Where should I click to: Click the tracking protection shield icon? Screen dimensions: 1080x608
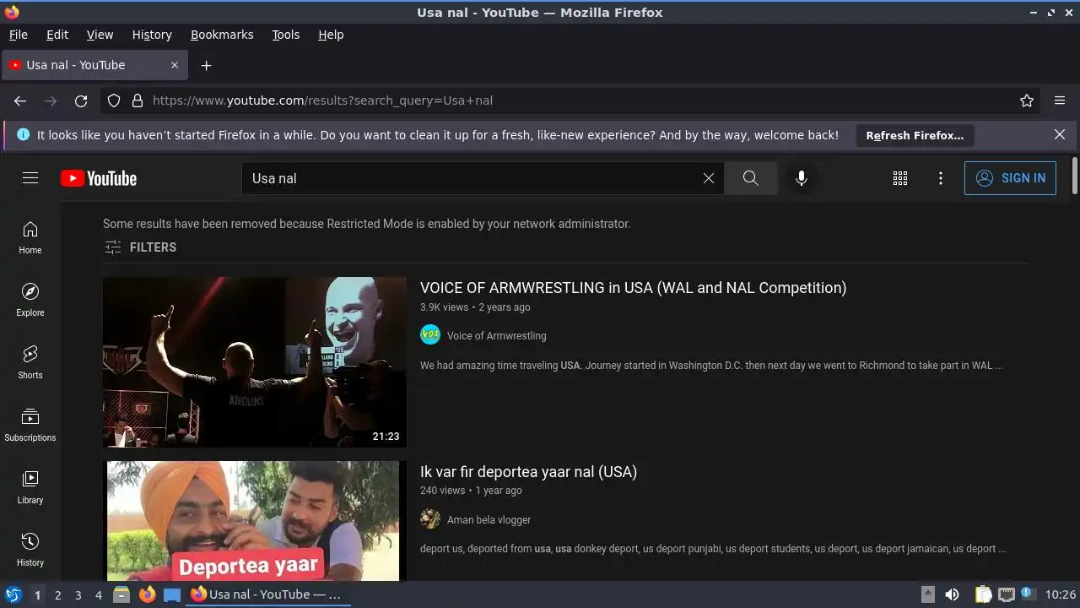(114, 100)
